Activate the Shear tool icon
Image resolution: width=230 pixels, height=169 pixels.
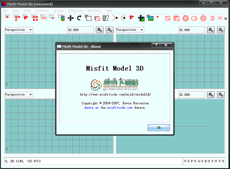[97, 18]
